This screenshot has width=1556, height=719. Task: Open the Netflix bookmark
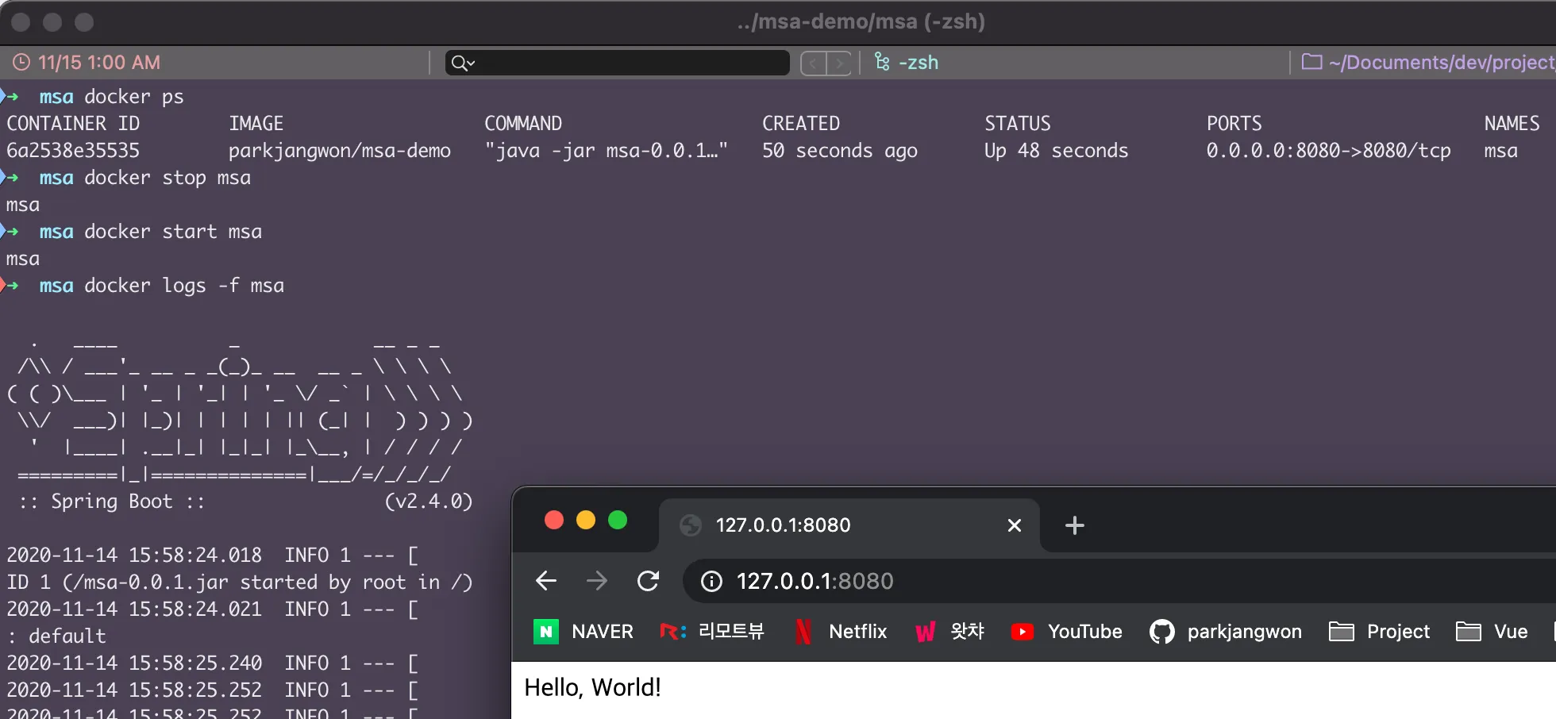[841, 632]
